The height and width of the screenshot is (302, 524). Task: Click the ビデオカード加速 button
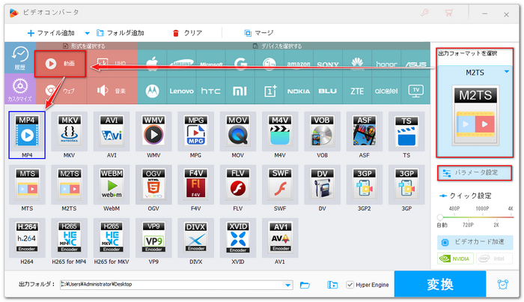[475, 242]
